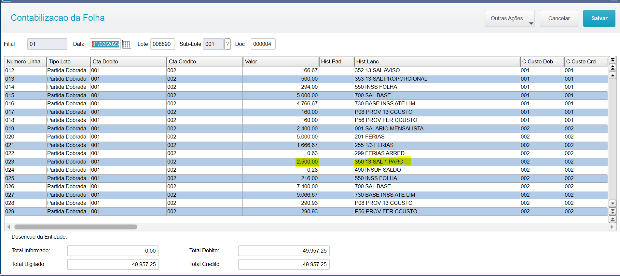Click the Salvar button

point(599,19)
